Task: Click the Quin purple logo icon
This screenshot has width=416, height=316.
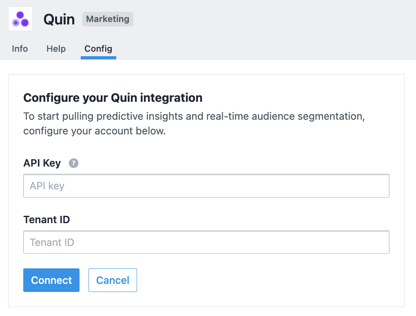Action: 20,19
